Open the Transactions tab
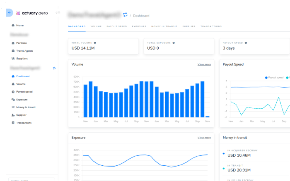Viewport: 290px width, 181px height. (211, 26)
